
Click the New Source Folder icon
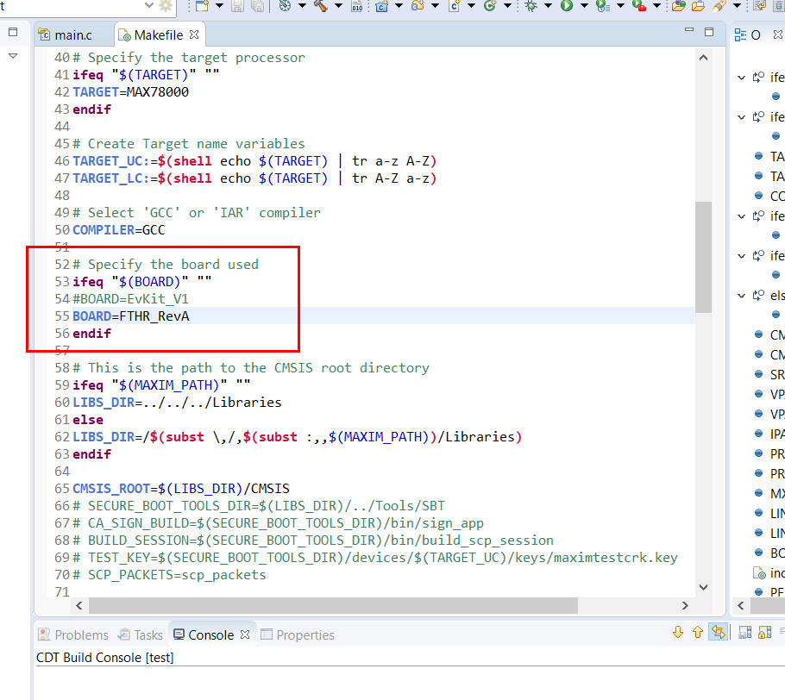click(418, 5)
